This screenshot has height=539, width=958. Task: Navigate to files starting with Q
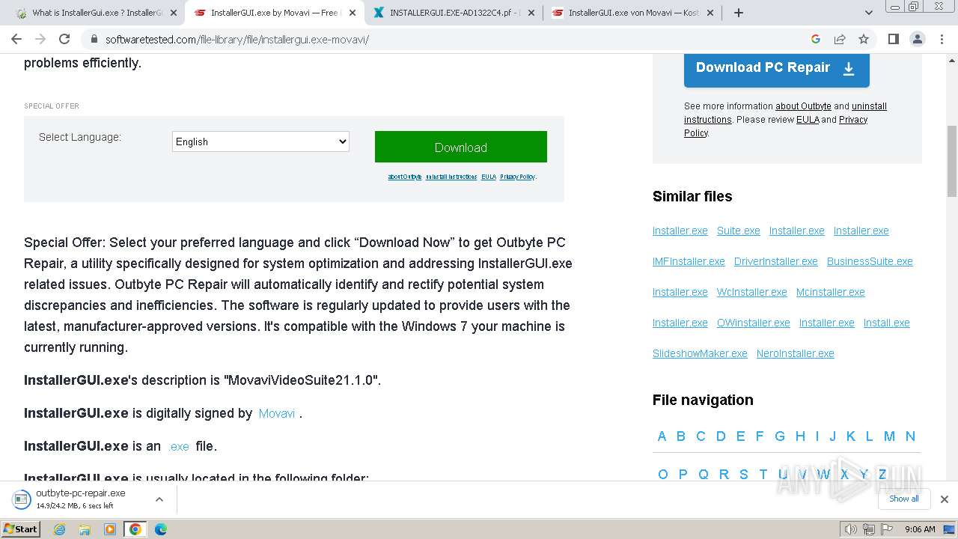pos(704,475)
